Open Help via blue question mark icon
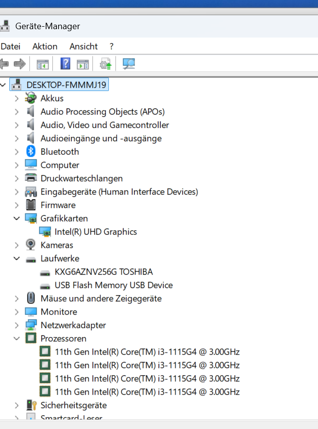This screenshot has width=318, height=429. (x=65, y=64)
